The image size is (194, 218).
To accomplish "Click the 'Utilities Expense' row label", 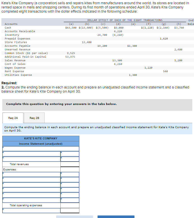I will [18, 75].
